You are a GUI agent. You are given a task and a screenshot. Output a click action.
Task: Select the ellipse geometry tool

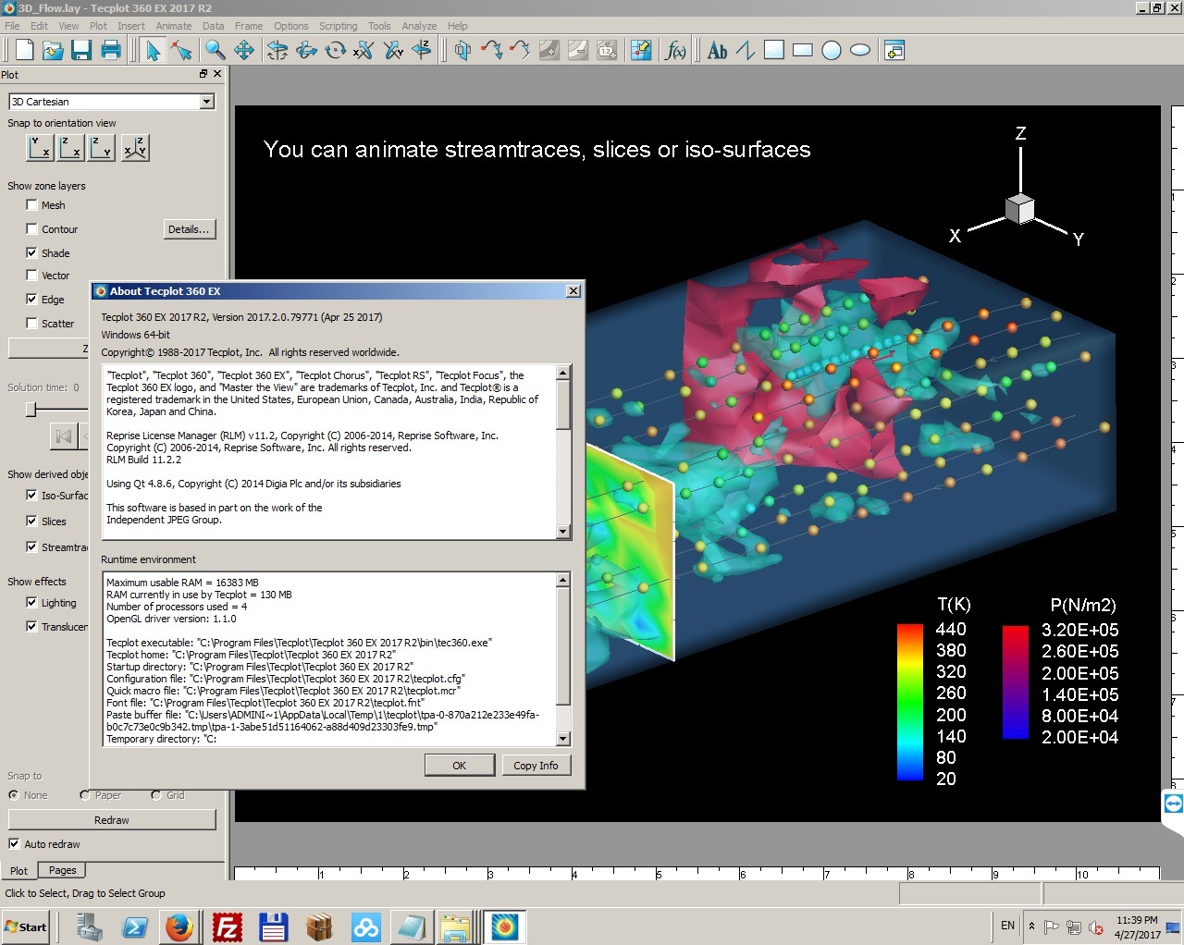coord(860,51)
